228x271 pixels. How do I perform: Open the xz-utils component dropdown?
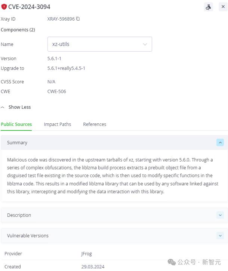pyautogui.click(x=99, y=44)
